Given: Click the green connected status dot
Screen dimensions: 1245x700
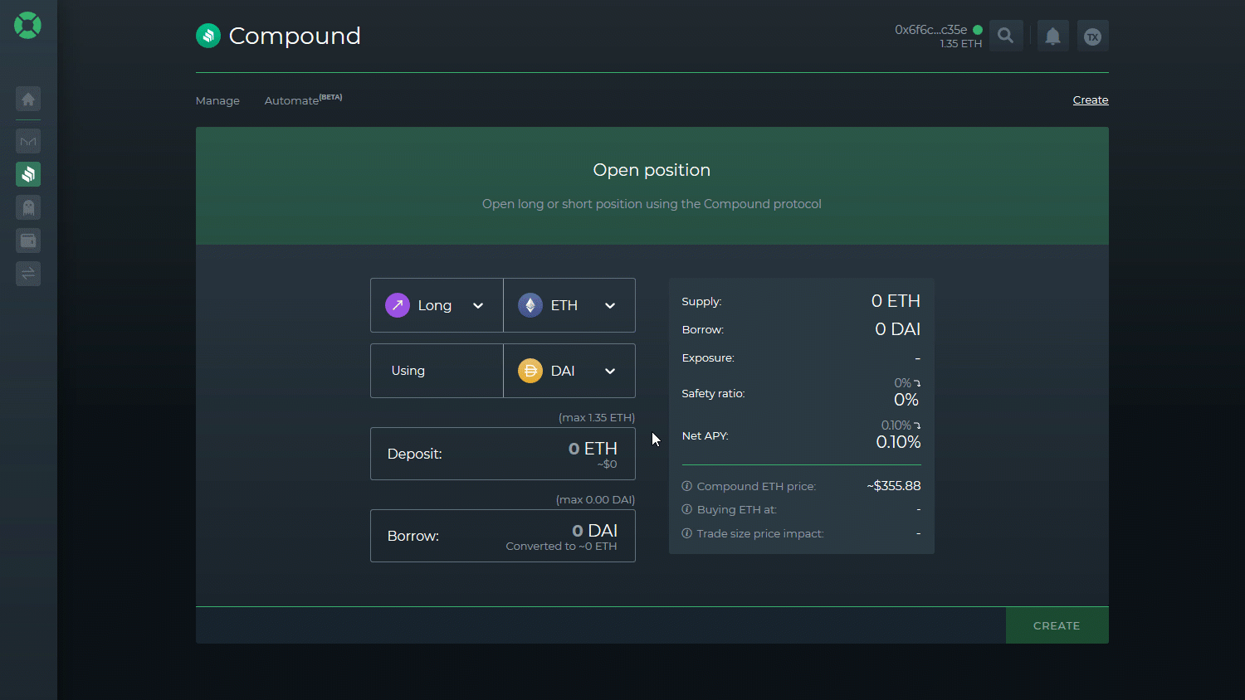Looking at the screenshot, I should pyautogui.click(x=978, y=30).
